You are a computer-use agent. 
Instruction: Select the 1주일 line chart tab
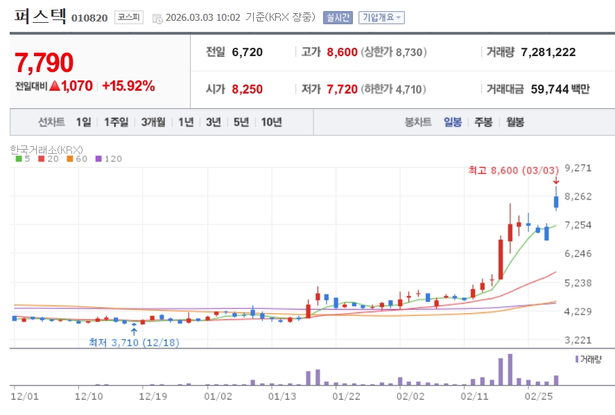[116, 122]
